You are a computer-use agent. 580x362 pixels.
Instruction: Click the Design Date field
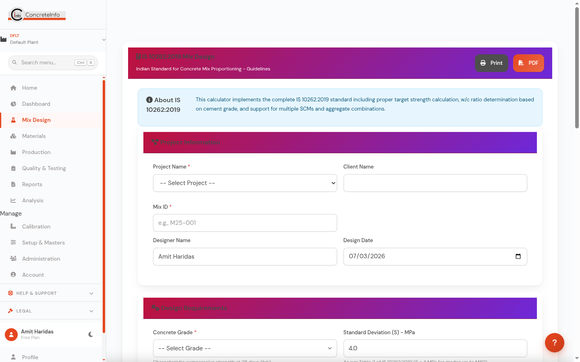tap(435, 257)
